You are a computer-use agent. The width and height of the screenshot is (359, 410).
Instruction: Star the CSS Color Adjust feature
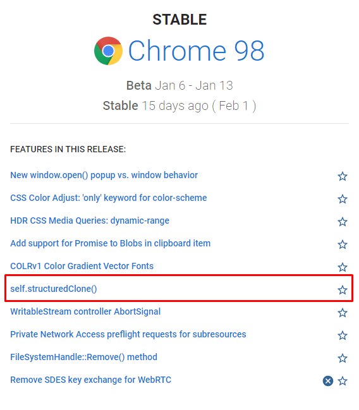(343, 199)
